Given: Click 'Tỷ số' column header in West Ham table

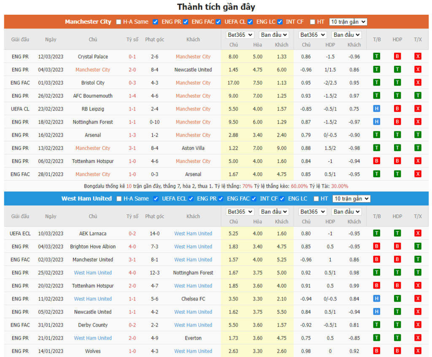Looking at the screenshot, I should (132, 216).
